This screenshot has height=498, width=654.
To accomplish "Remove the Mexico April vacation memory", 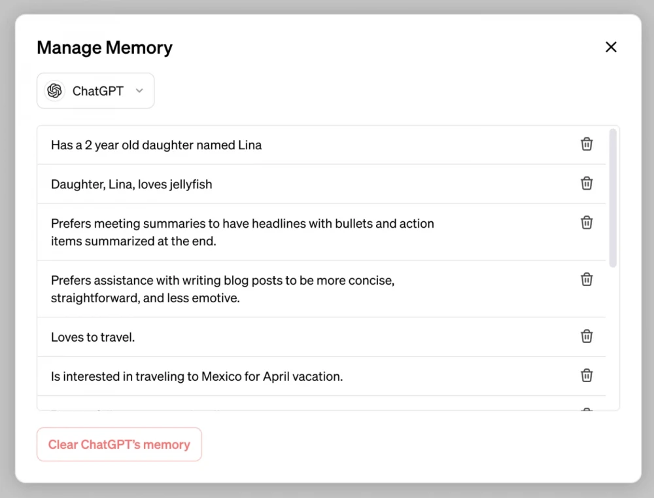I will click(x=587, y=376).
